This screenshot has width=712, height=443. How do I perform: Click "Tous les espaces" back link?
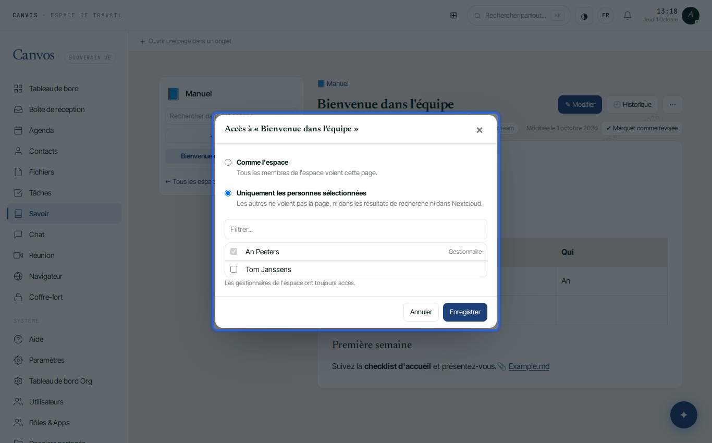click(x=191, y=182)
